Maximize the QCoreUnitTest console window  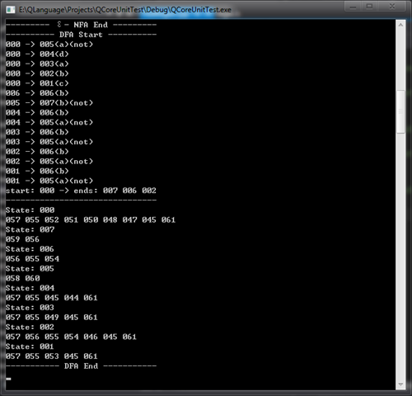[x=369, y=7]
